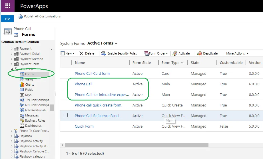Click the Payment Method entity icon
Image resolution: width=263 pixels, height=159 pixels.
point(16,59)
